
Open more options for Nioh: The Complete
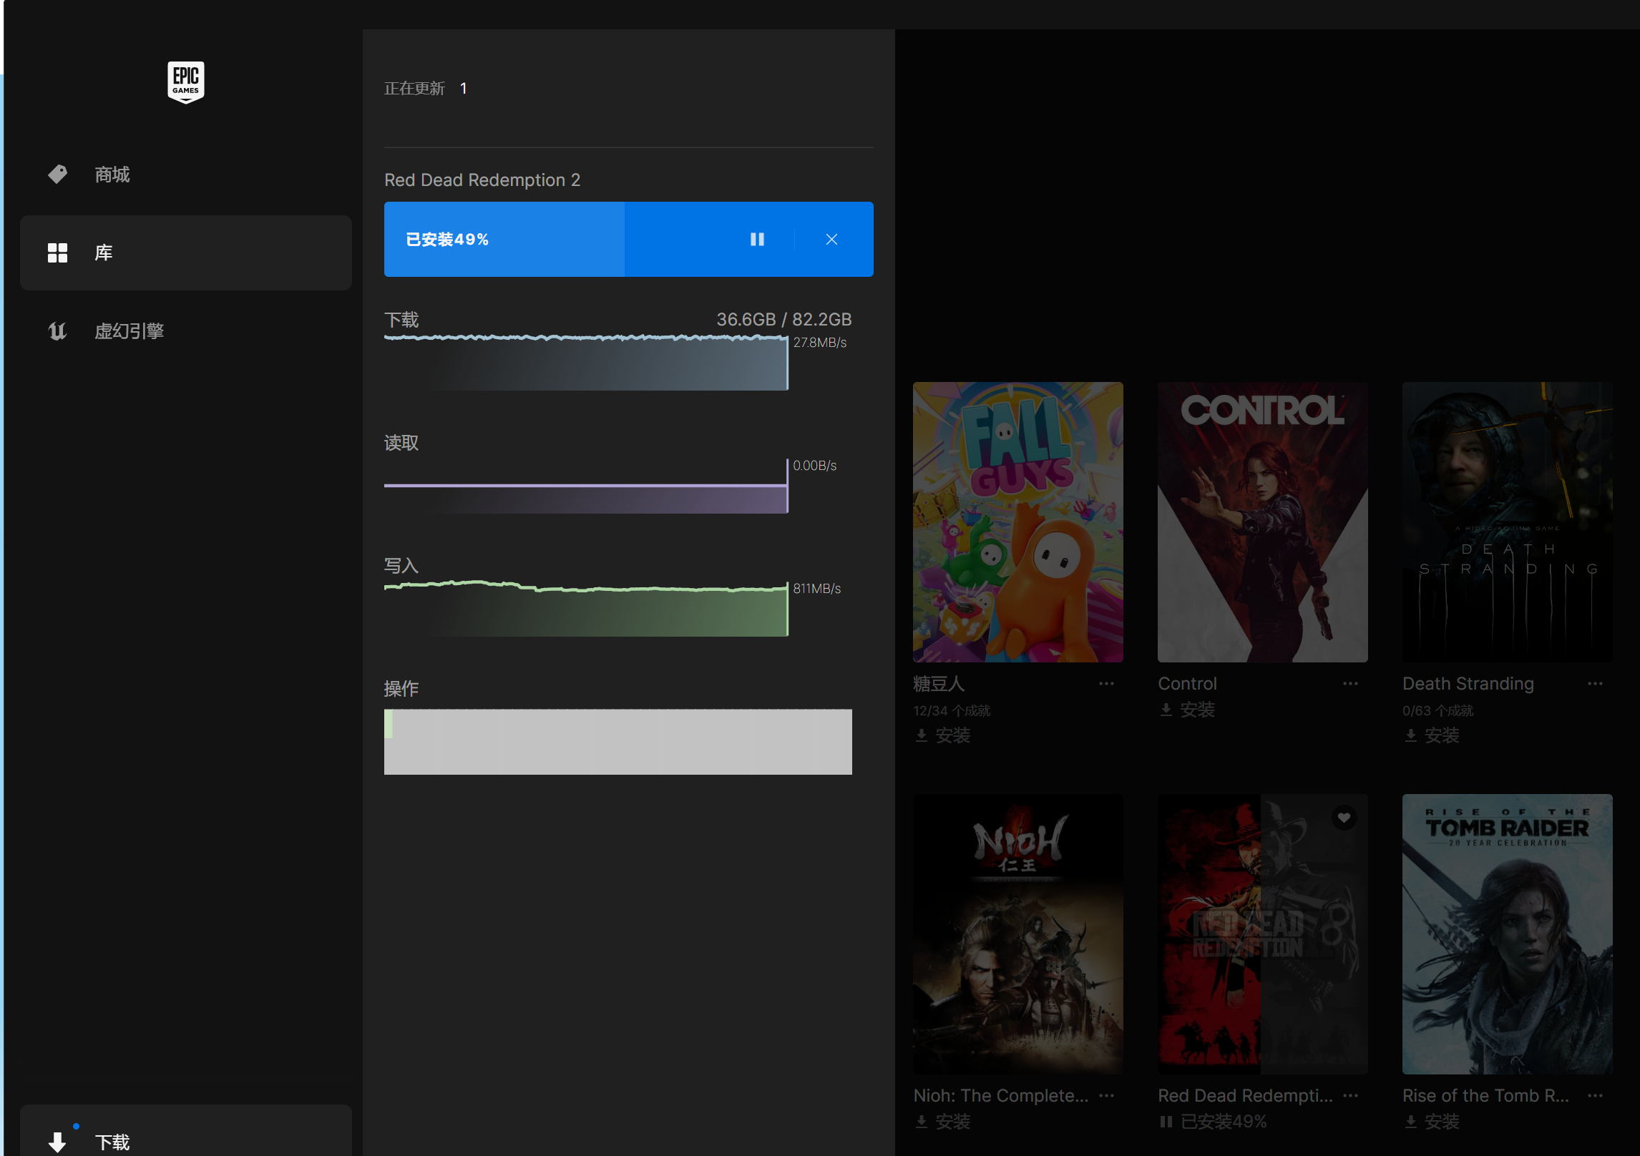point(1106,1096)
